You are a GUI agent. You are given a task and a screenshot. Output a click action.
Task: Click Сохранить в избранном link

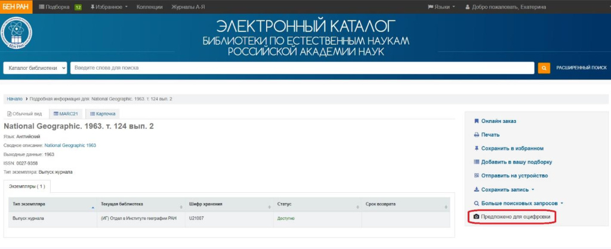coord(512,149)
